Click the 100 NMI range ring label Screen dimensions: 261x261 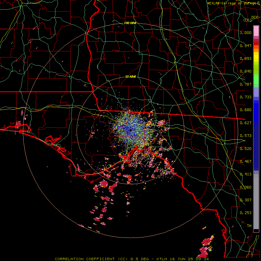[x=130, y=23]
